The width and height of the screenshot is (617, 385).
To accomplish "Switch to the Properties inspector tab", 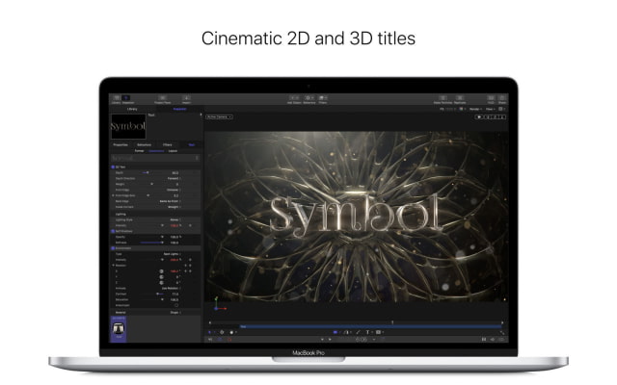I will [121, 144].
